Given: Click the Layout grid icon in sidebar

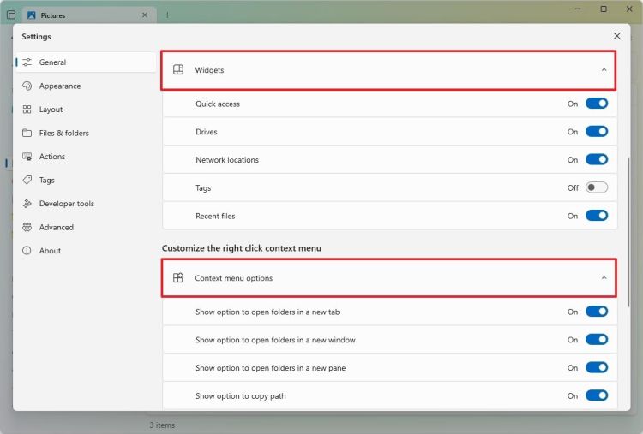Looking at the screenshot, I should pos(27,110).
